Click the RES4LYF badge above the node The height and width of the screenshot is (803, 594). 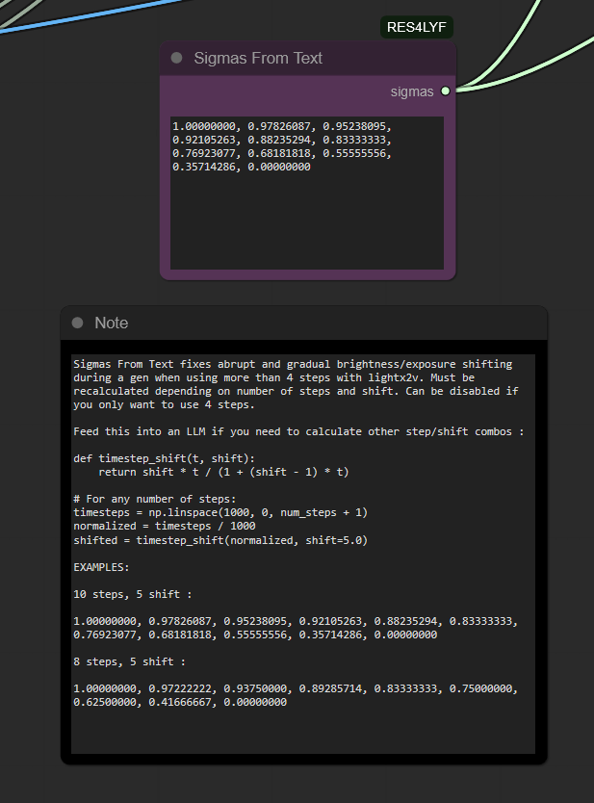coord(416,27)
